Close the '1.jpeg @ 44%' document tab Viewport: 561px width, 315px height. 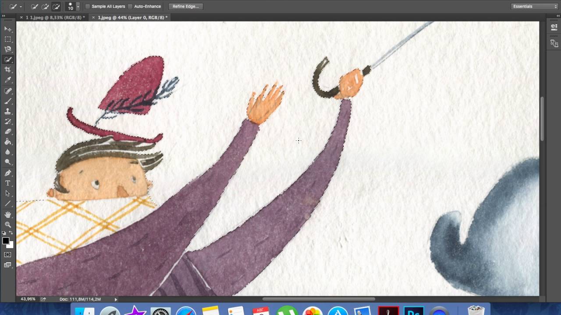coord(93,17)
